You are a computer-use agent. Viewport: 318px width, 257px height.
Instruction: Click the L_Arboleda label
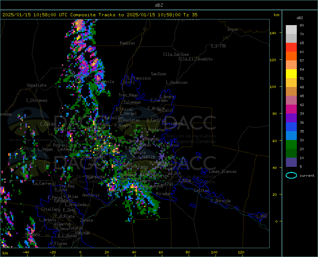click(76, 205)
